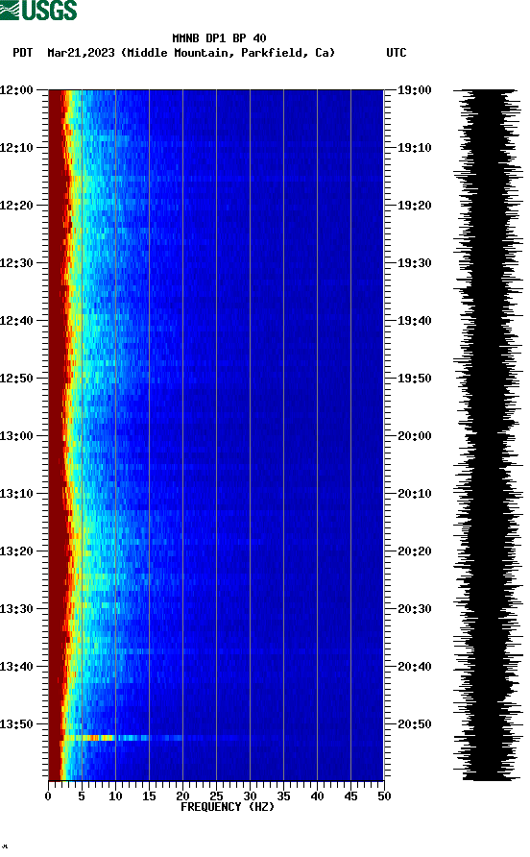Click the 35 Hz frequency axis label
The image size is (530, 857).
point(283,796)
